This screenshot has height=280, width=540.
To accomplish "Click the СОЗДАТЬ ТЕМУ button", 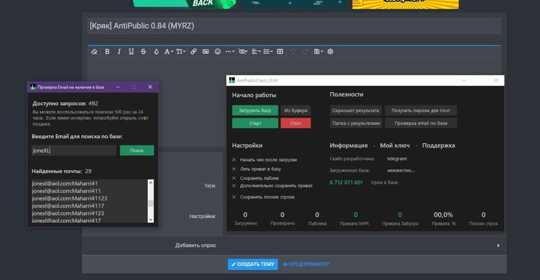I will 253,264.
